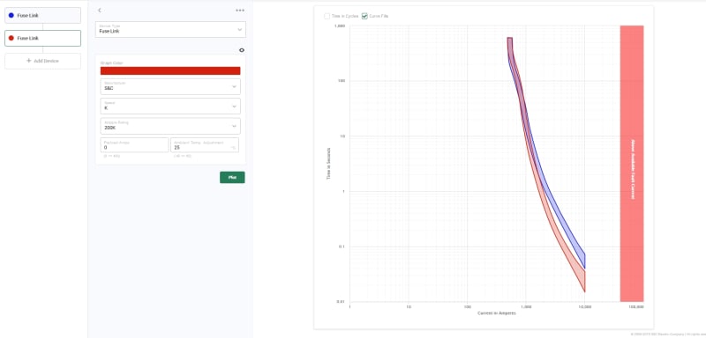Enable the Time in Cycles checkbox

coord(327,16)
